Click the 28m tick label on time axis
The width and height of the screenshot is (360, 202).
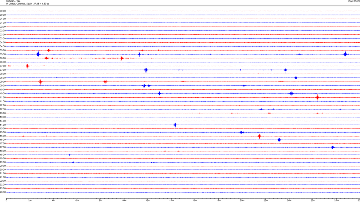pos(336,201)
